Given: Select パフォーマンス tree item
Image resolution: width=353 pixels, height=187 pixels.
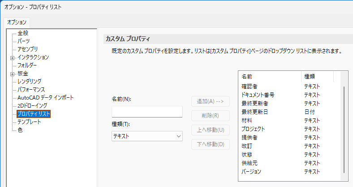Looking at the screenshot, I should (x=31, y=89).
